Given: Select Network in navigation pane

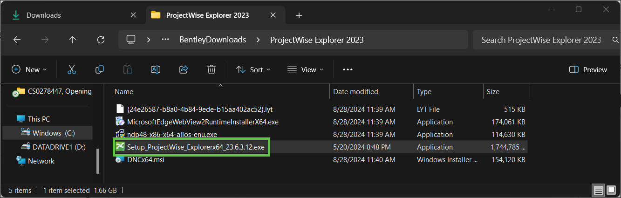Looking at the screenshot, I should [x=41, y=161].
